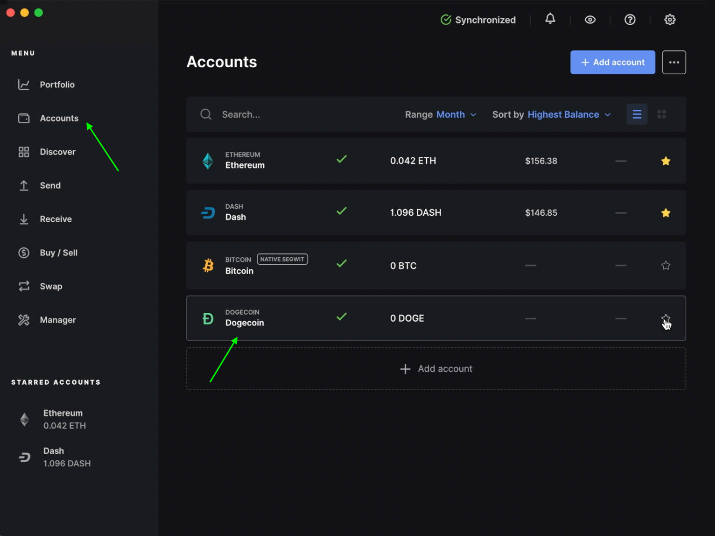Click starred Ethereum diamond icon in sidebar
Screen dimensions: 715x536
25,419
